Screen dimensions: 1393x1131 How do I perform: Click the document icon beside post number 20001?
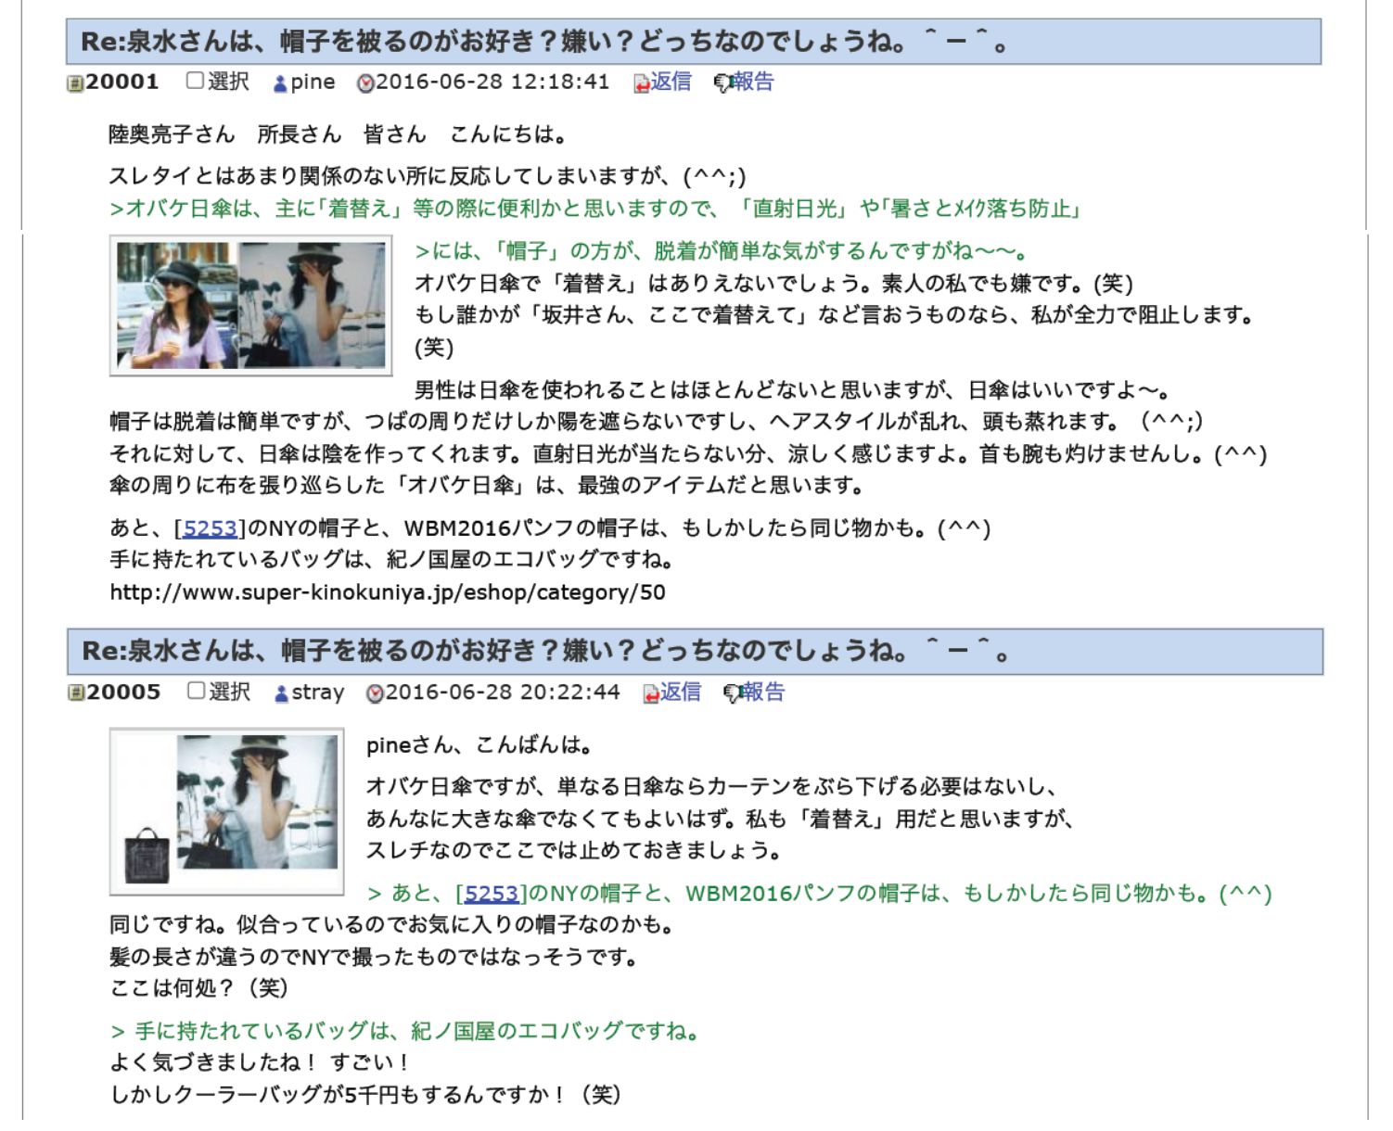[x=75, y=84]
